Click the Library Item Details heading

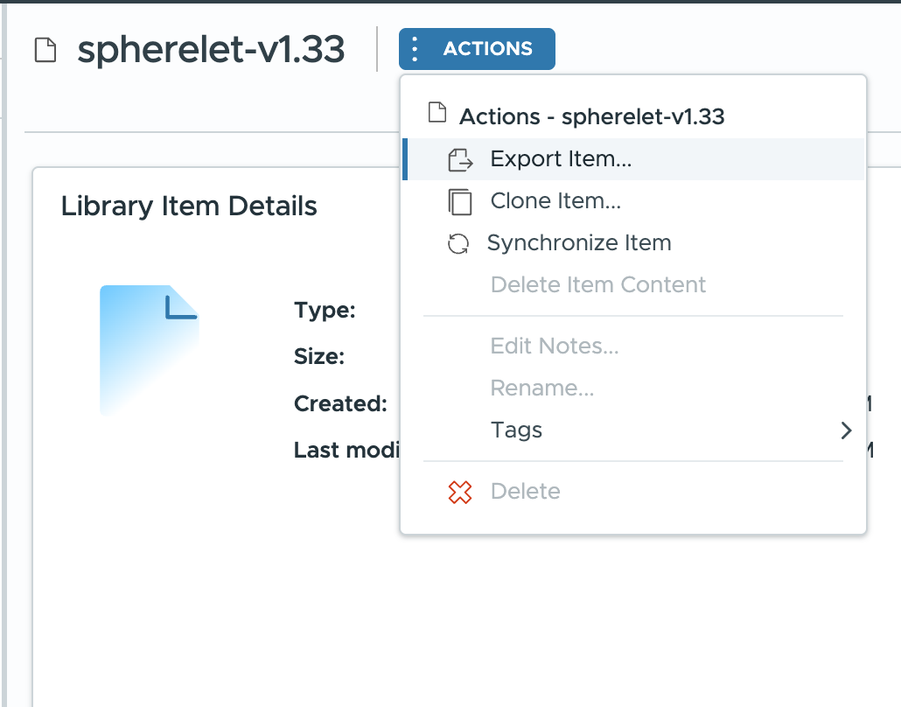[x=189, y=206]
